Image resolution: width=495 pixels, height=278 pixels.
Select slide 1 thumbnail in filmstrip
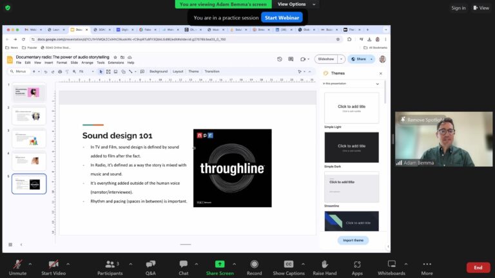pos(29,93)
